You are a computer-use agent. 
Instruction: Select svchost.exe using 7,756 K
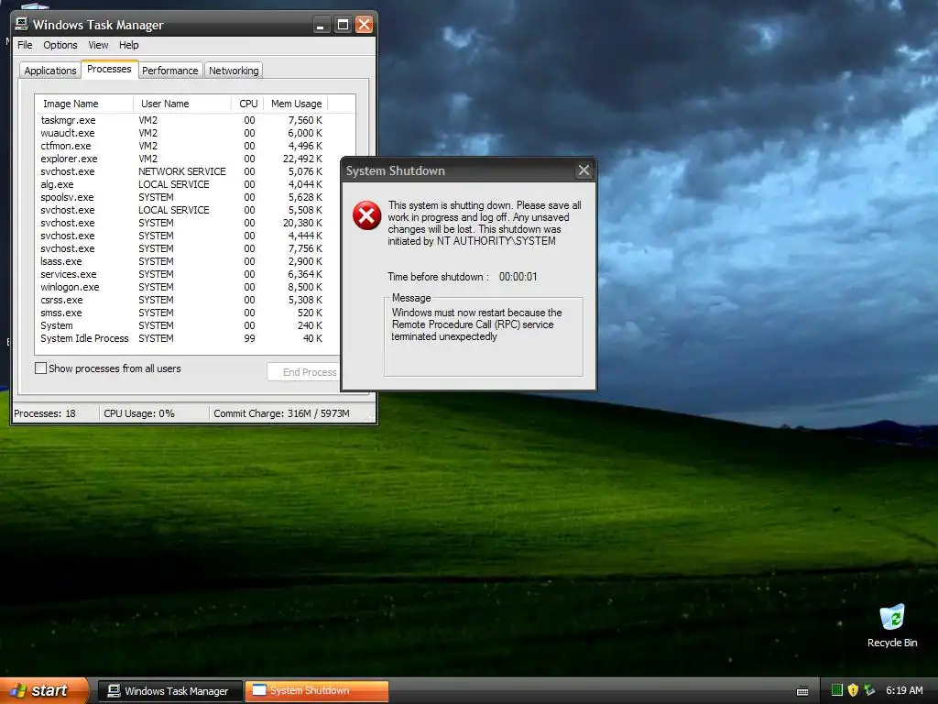click(181, 248)
